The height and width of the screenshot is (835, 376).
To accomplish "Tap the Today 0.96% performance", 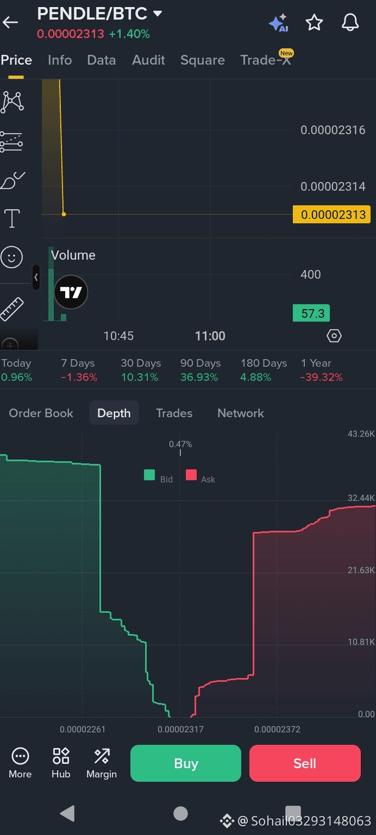I will click(x=16, y=370).
